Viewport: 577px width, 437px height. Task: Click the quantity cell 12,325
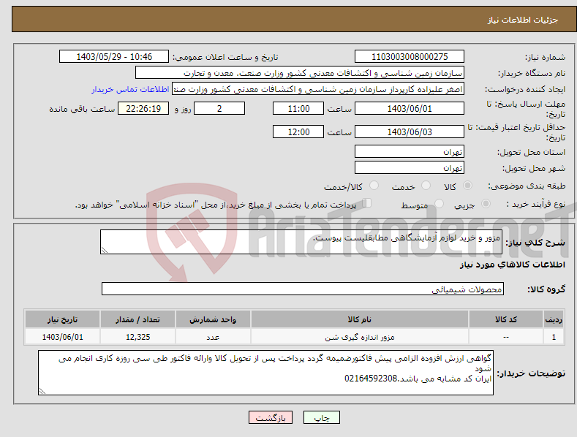(137, 337)
